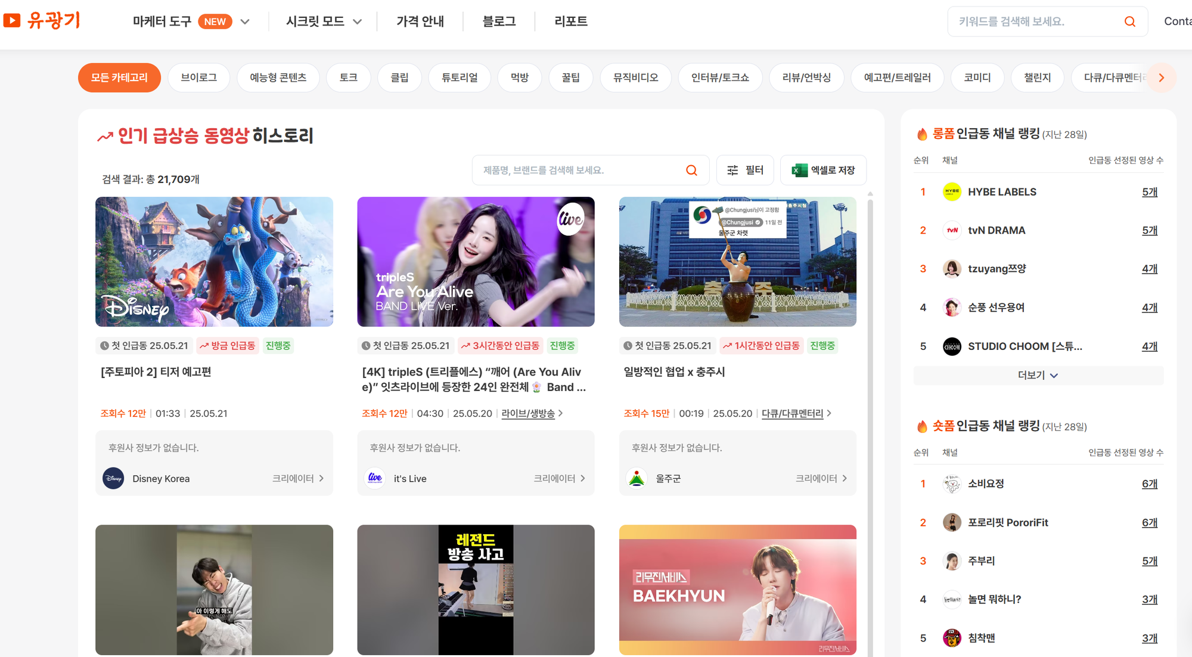Image resolution: width=1192 pixels, height=657 pixels.
Task: Open the 필터 filter button
Action: coord(745,171)
